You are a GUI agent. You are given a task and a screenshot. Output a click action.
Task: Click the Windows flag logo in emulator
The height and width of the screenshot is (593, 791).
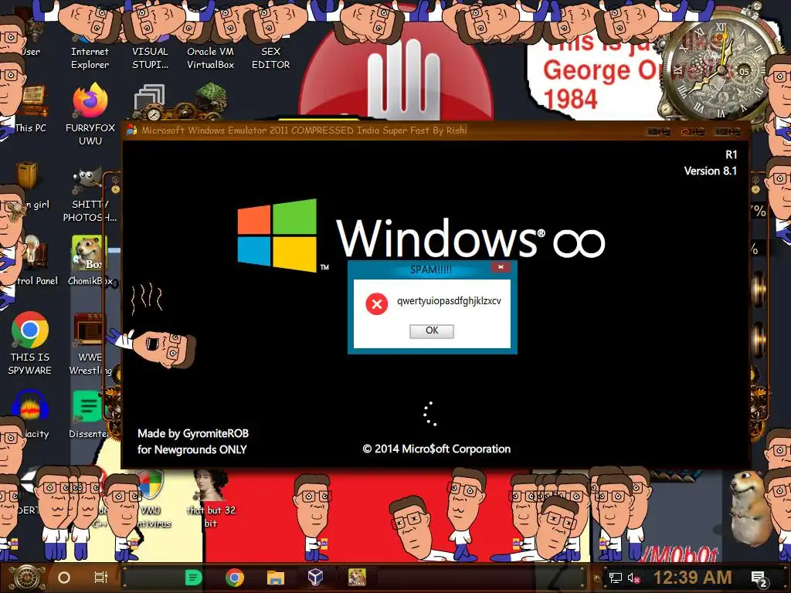point(277,235)
